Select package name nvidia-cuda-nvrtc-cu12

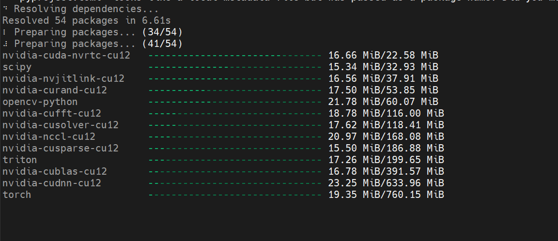66,56
